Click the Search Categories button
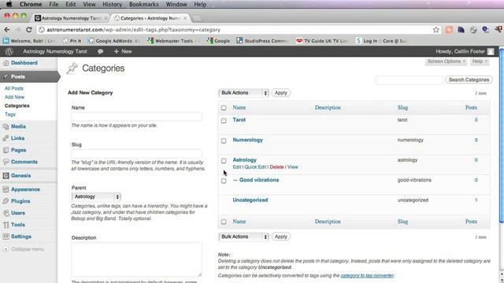The height and width of the screenshot is (283, 504). (x=469, y=79)
